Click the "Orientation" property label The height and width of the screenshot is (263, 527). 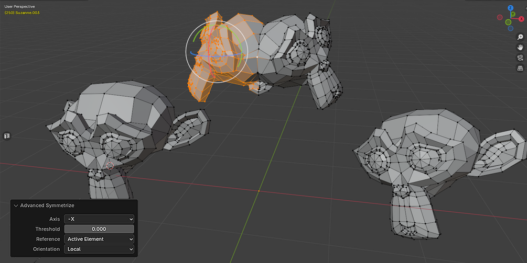46,249
